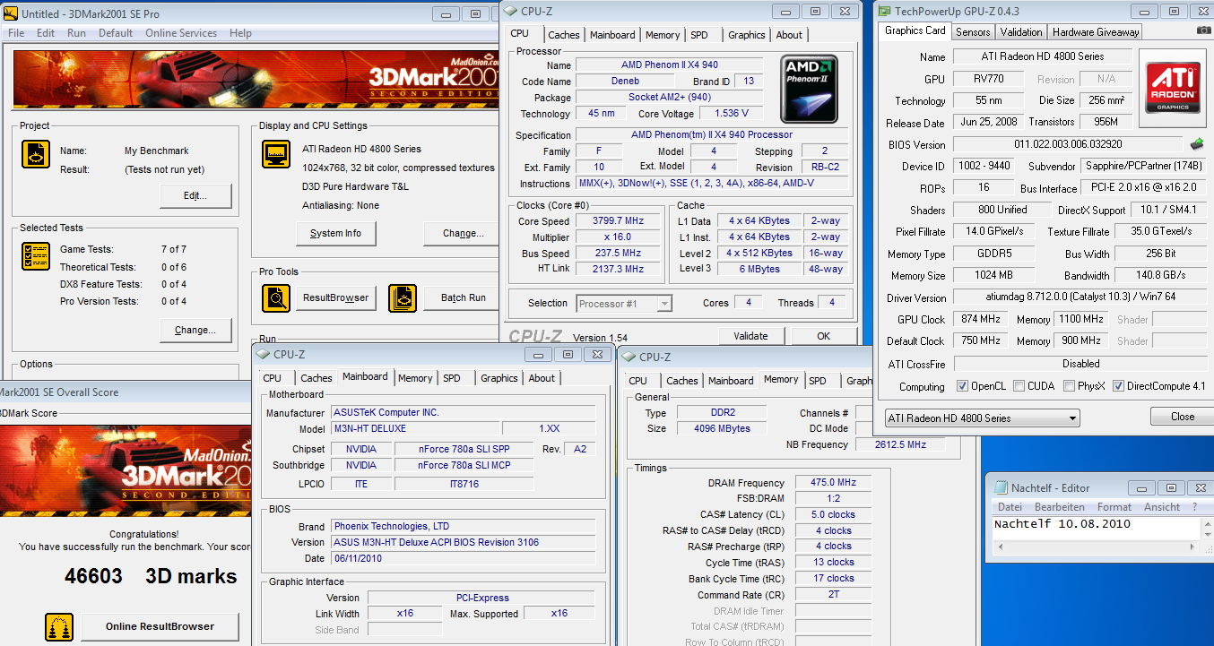Click the icon left of Online ResultBrowser
Screen dimensions: 1214x646
point(59,626)
